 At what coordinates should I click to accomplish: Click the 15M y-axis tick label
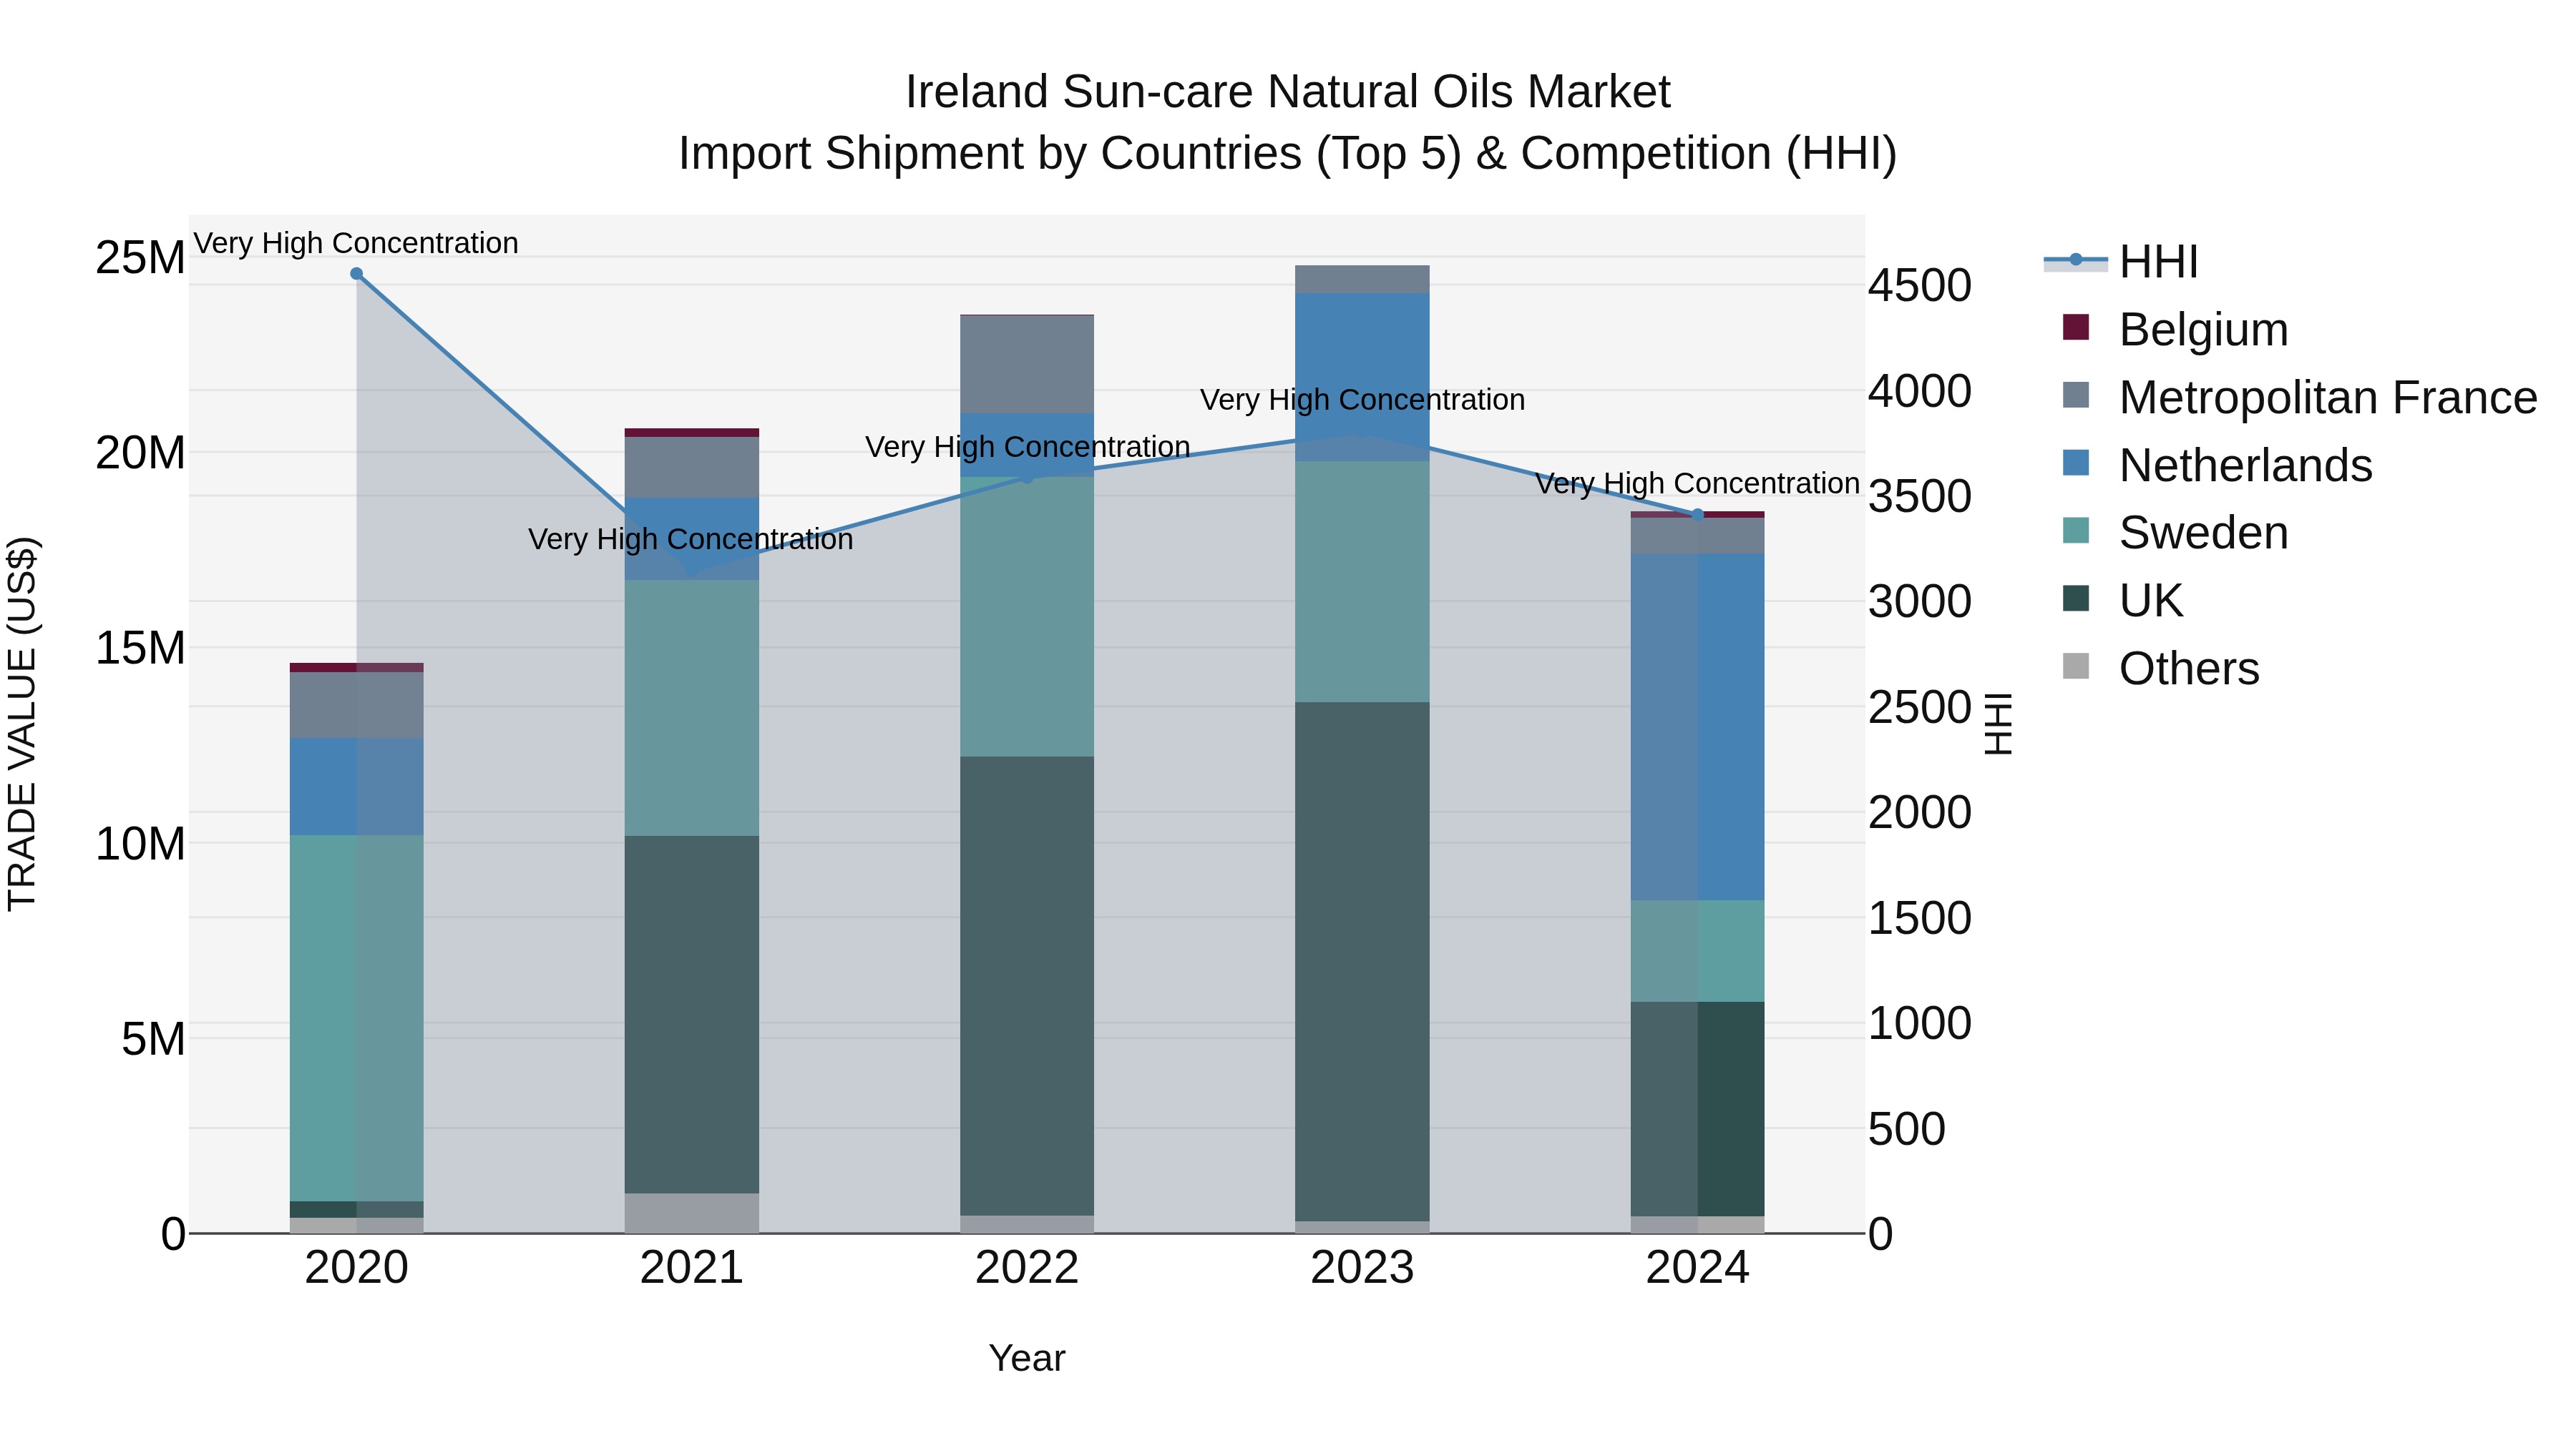140,648
